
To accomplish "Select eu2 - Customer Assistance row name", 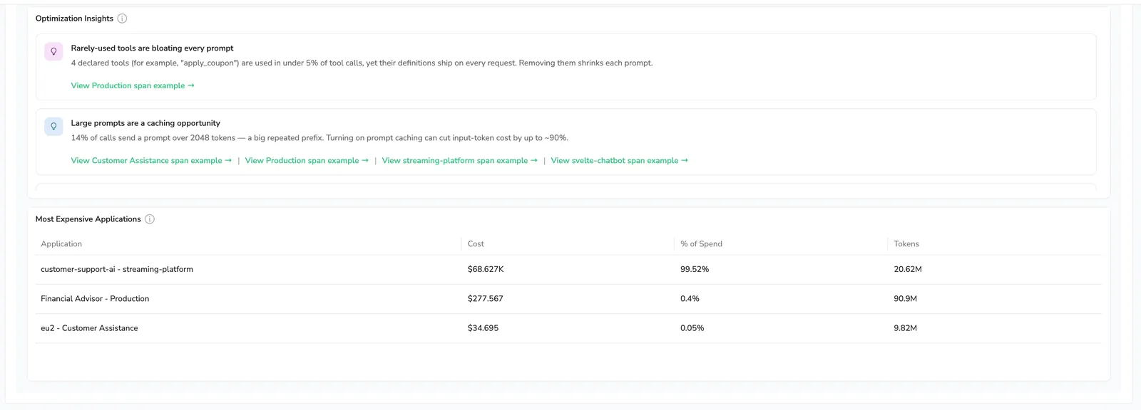I will pos(89,328).
